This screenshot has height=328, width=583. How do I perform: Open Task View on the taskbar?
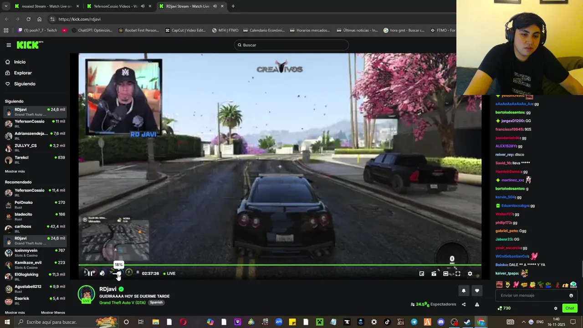(141, 322)
